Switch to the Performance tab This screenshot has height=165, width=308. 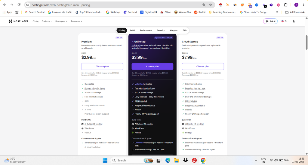click(x=146, y=30)
